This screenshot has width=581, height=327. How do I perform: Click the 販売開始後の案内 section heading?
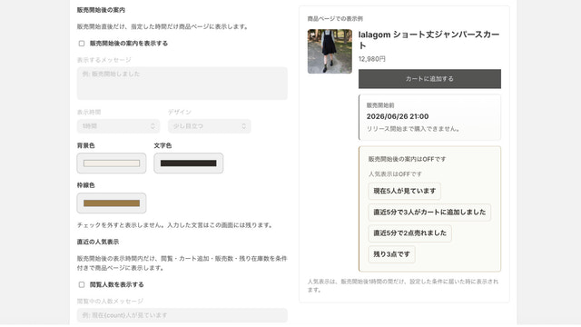pyautogui.click(x=101, y=10)
